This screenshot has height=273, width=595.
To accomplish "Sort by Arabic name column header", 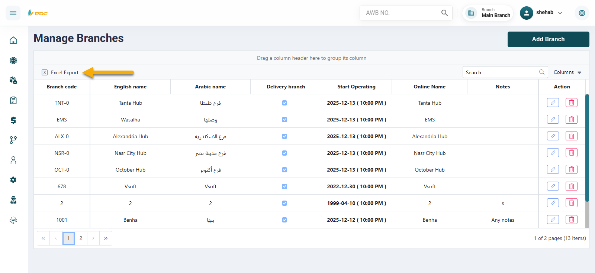I will pos(210,87).
